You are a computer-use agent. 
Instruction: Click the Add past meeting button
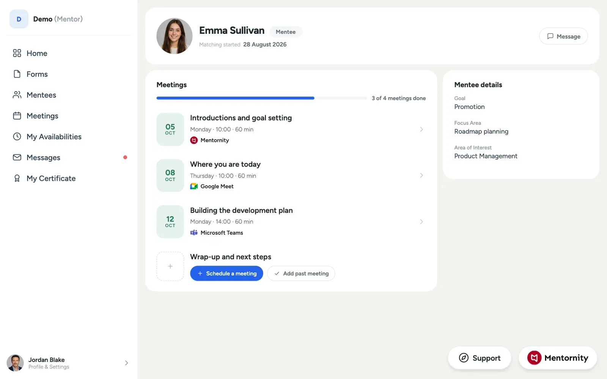pyautogui.click(x=301, y=274)
